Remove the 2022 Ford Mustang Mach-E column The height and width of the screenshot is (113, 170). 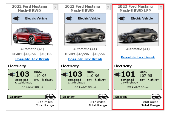(55, 7)
